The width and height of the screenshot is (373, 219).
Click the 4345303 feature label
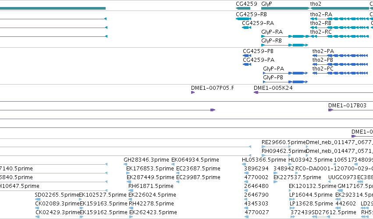[256, 204]
